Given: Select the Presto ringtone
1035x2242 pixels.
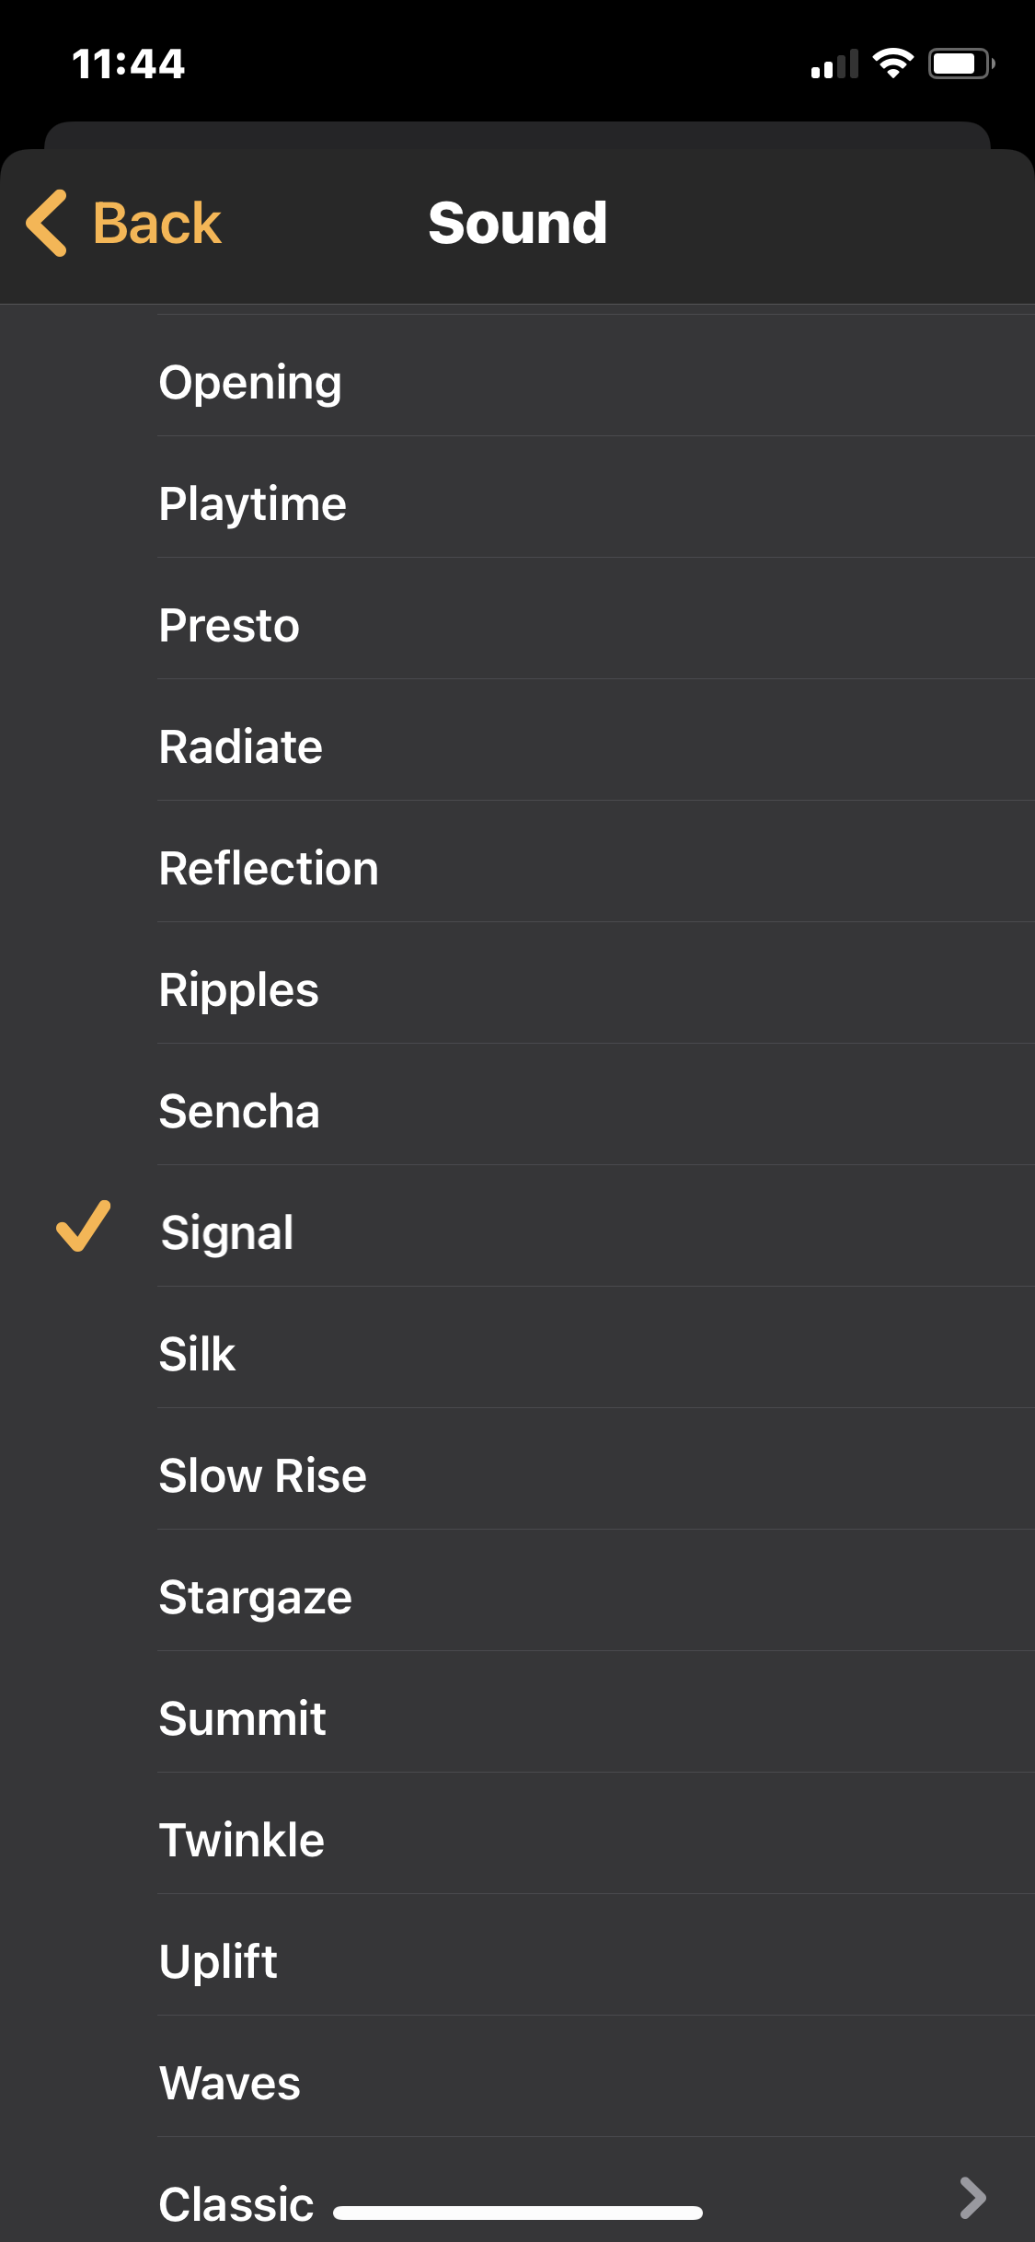Looking at the screenshot, I should tap(229, 626).
